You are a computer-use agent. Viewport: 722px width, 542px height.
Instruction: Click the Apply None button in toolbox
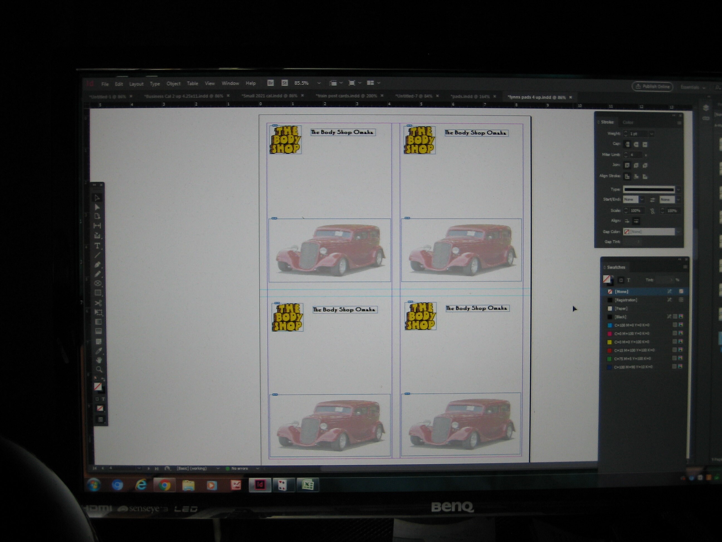point(100,408)
